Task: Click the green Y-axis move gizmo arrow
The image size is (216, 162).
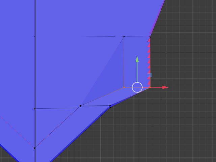Action: (x=137, y=59)
